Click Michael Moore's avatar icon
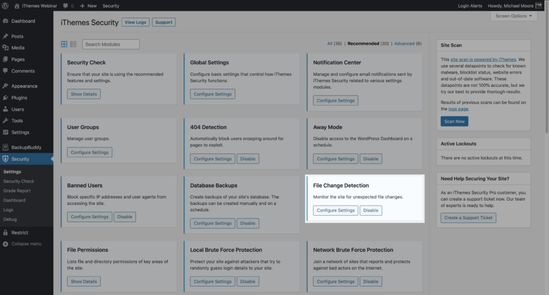The height and width of the screenshot is (295, 549). (x=538, y=5)
